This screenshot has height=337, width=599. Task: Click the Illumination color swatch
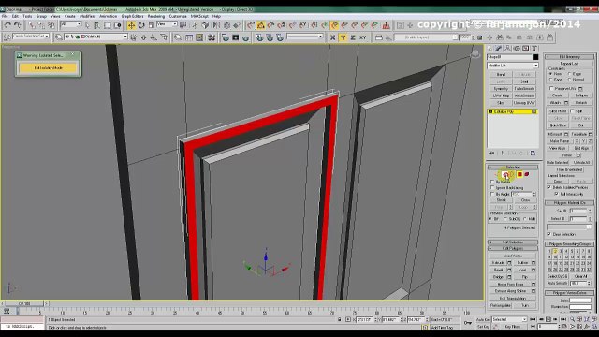click(580, 307)
